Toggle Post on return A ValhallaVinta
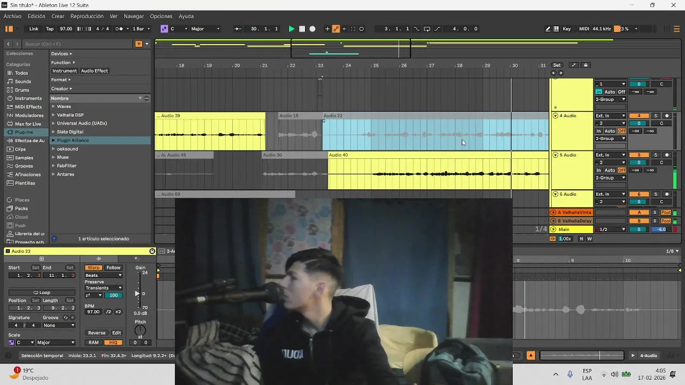 point(666,212)
